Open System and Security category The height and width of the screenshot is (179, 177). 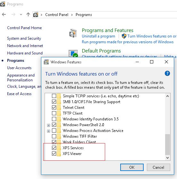(24, 38)
